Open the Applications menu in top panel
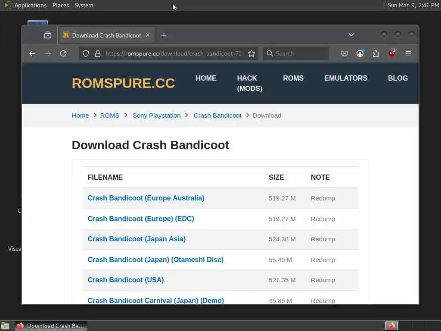Image resolution: width=441 pixels, height=331 pixels. point(31,5)
